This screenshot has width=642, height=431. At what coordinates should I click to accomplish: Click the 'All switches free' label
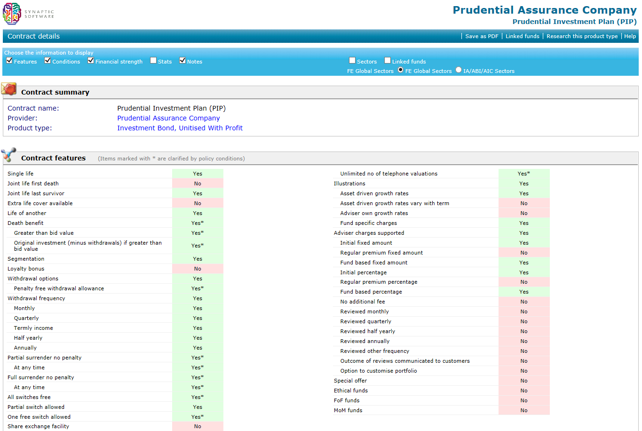[29, 397]
